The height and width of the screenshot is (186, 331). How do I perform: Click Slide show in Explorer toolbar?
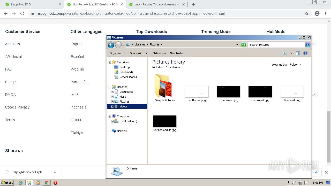(159, 53)
